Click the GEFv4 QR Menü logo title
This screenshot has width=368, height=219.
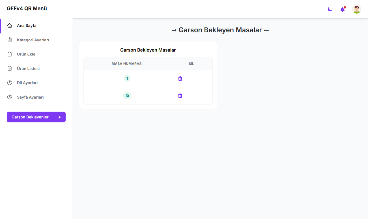pyautogui.click(x=27, y=8)
